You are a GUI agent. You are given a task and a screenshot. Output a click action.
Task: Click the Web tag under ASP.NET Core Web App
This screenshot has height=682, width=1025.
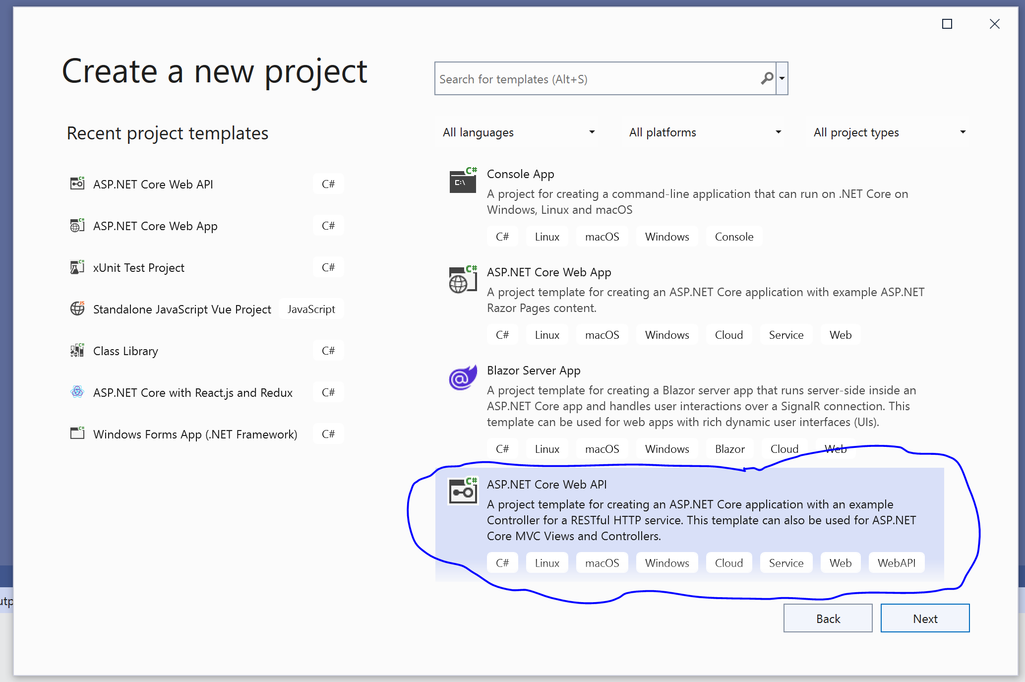tap(841, 335)
